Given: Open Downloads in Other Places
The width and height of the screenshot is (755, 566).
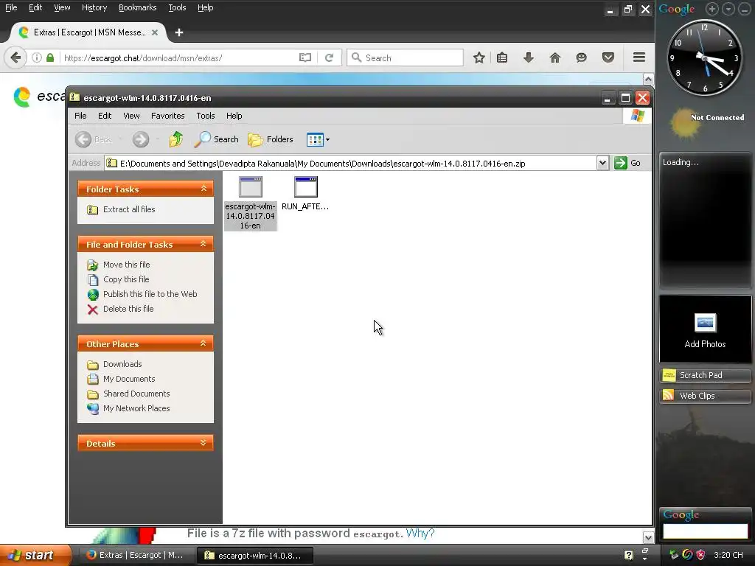Looking at the screenshot, I should [x=114, y=364].
